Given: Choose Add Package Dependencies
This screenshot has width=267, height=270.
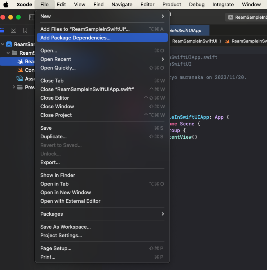Looking at the screenshot, I should 75,38.
